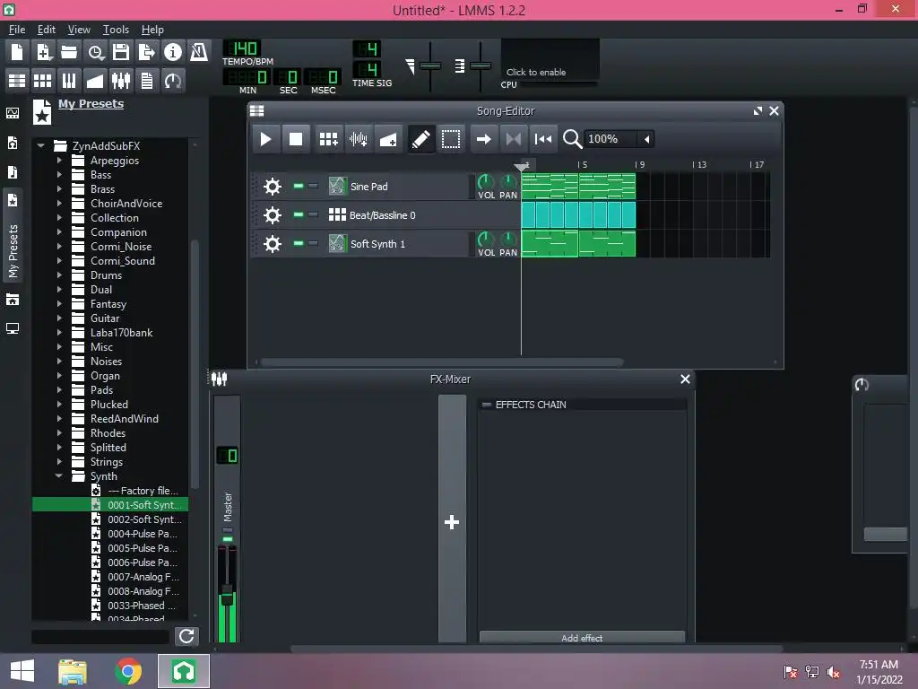
Task: Show What's This info icon
Action: (x=173, y=52)
